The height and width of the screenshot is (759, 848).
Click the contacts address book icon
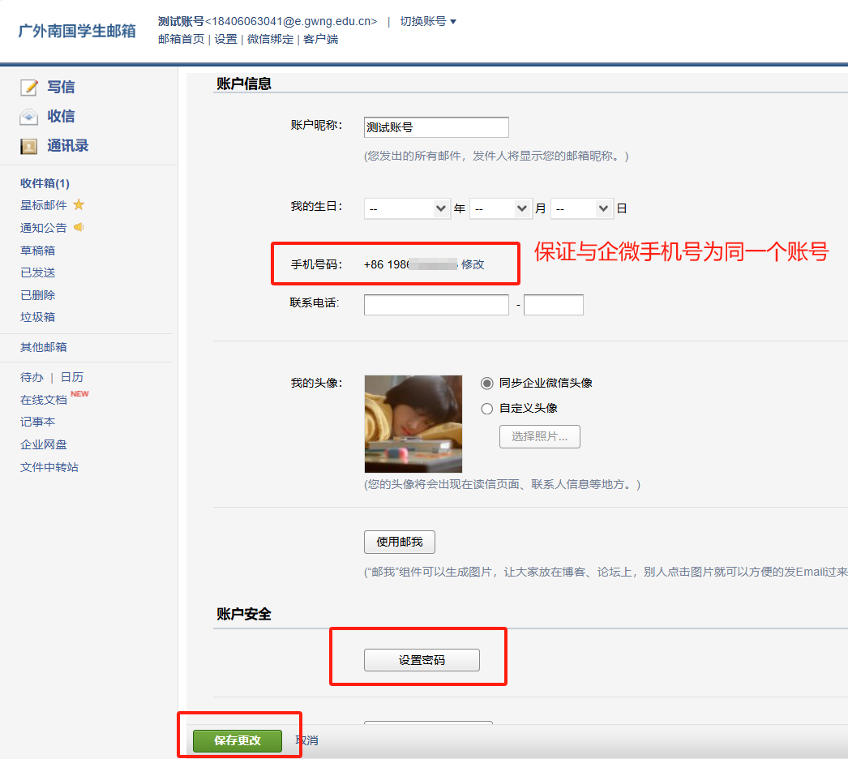coord(29,147)
